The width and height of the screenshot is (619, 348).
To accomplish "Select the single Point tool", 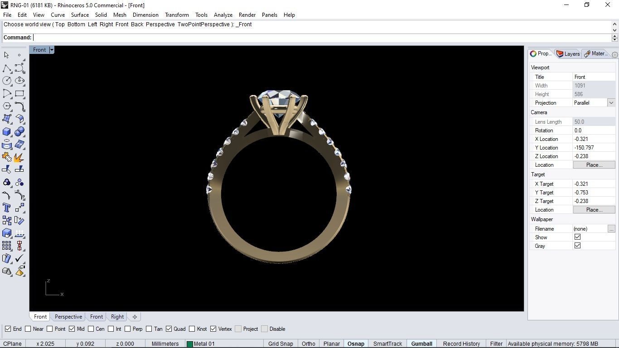I will point(19,55).
